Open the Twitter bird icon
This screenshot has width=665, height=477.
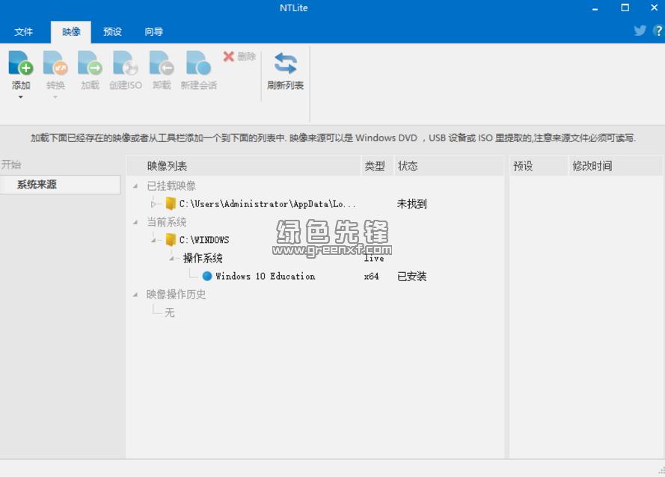640,31
